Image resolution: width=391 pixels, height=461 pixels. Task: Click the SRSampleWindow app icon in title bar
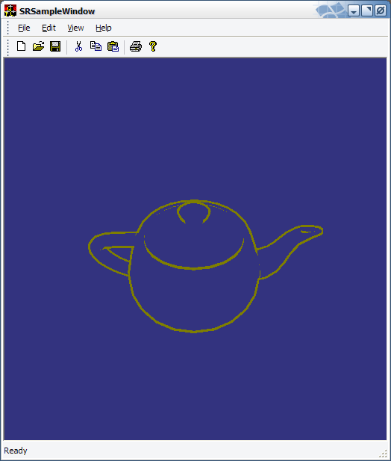click(10, 11)
